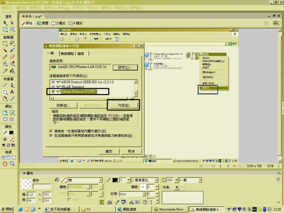Toggle limited connectivity notify checkbox
Viewport: 284px width, 213px height.
pyautogui.click(x=51, y=136)
